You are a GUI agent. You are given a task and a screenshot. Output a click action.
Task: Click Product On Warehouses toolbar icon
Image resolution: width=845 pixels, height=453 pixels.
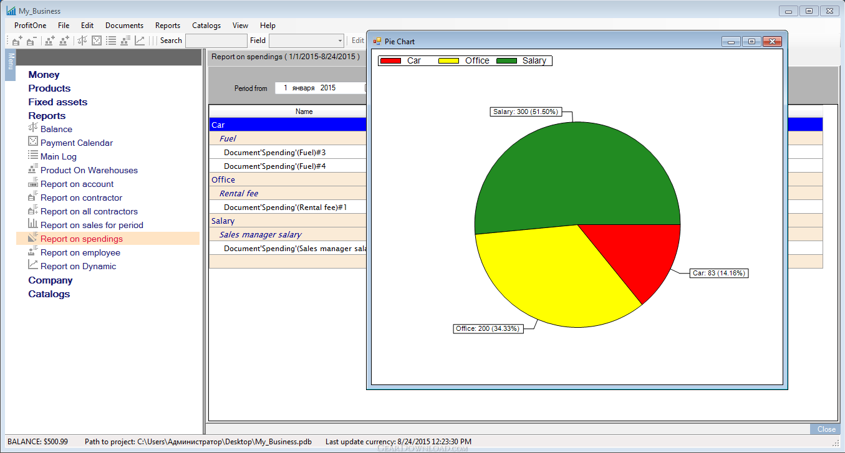[x=125, y=41]
